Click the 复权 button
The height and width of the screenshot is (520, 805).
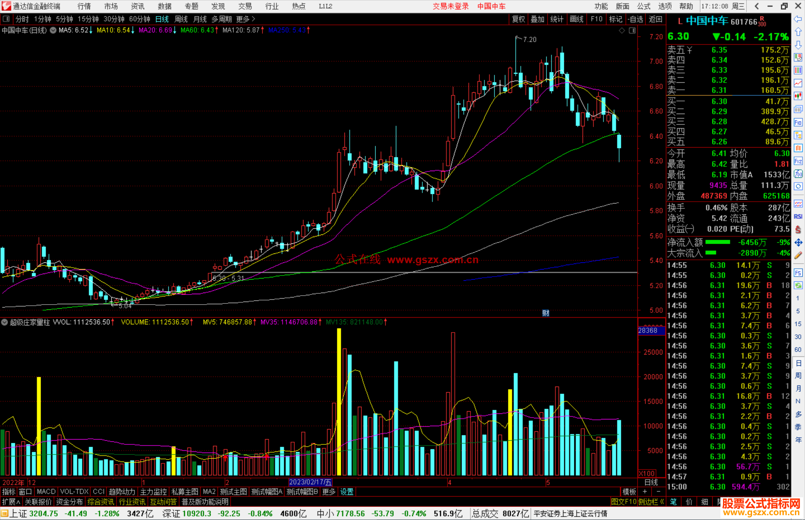tap(518, 19)
